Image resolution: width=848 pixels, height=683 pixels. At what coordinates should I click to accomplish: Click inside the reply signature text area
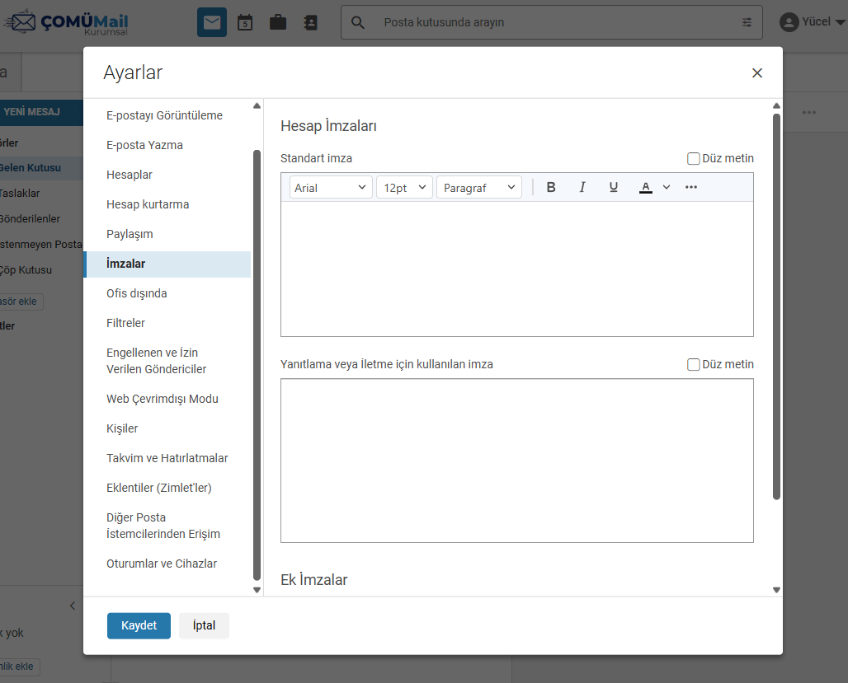(x=517, y=461)
